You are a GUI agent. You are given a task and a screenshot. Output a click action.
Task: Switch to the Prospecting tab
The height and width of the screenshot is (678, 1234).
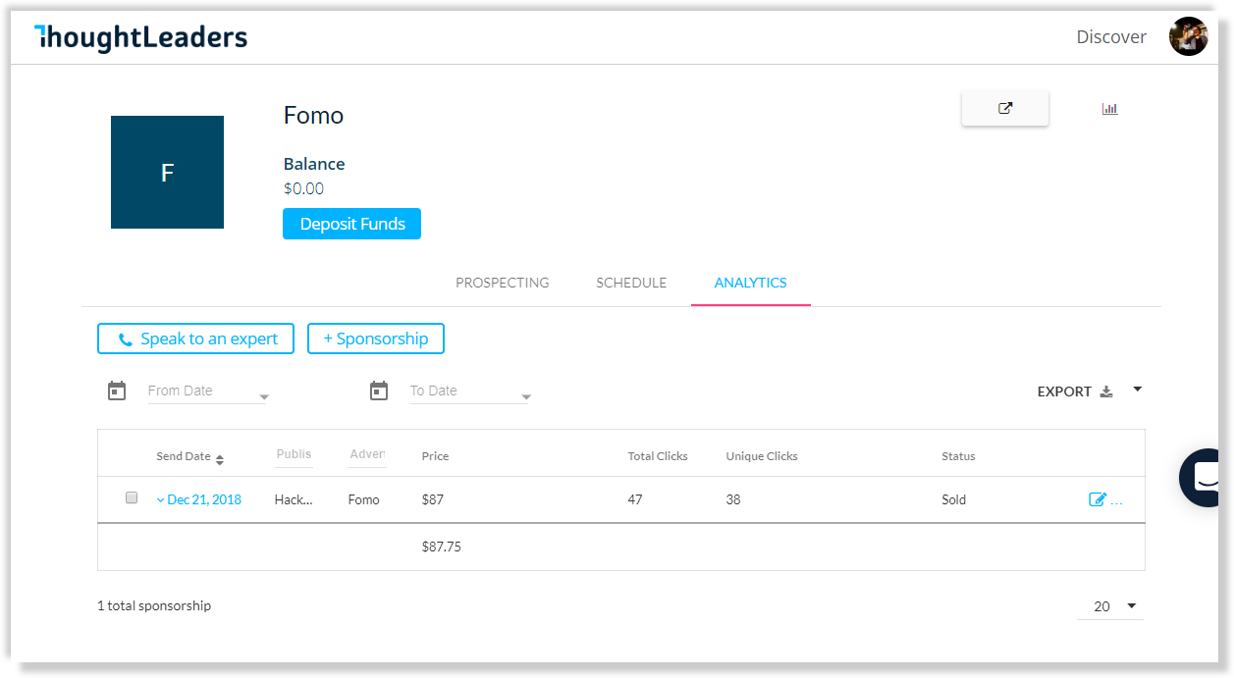coord(502,283)
